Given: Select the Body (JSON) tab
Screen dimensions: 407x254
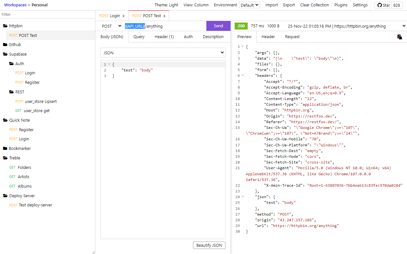Looking at the screenshot, I should click(x=112, y=37).
